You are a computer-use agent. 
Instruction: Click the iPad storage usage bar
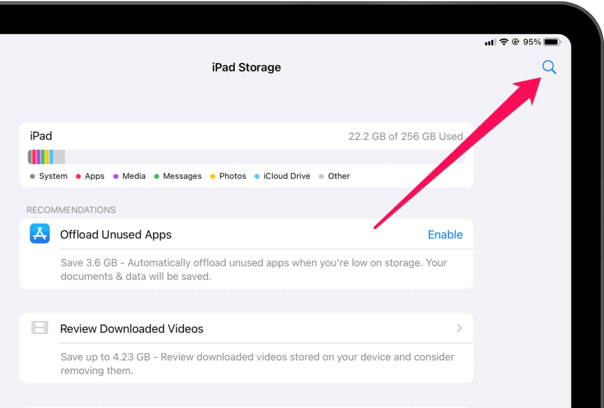[246, 157]
